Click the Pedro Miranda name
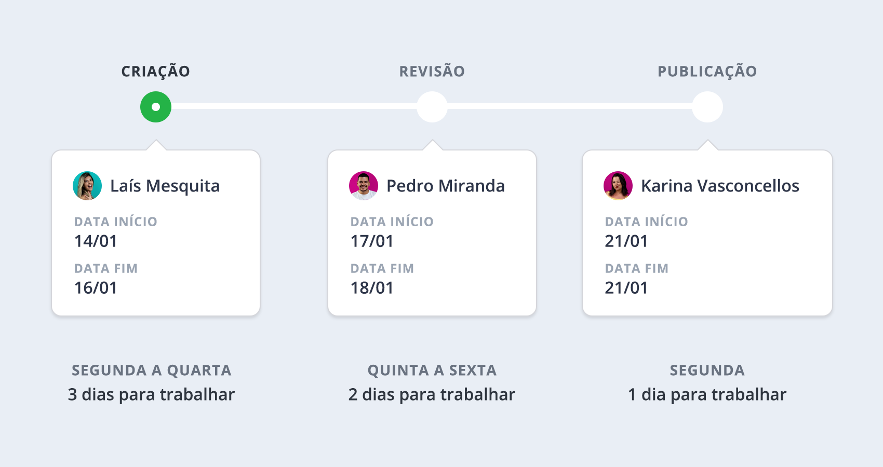Viewport: 883px width, 467px height. click(446, 186)
